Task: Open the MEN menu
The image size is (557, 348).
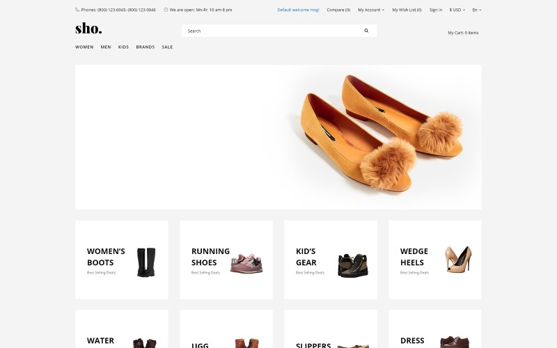Action: pos(106,47)
